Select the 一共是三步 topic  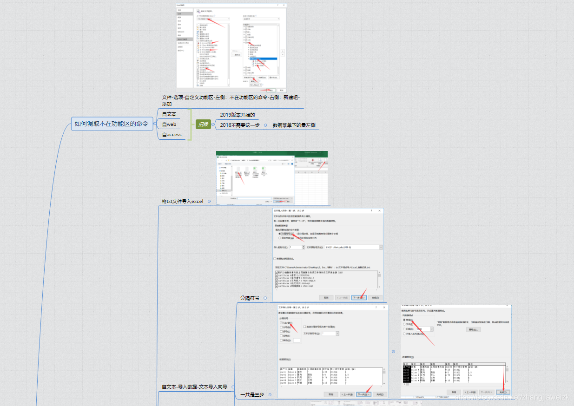click(252, 394)
